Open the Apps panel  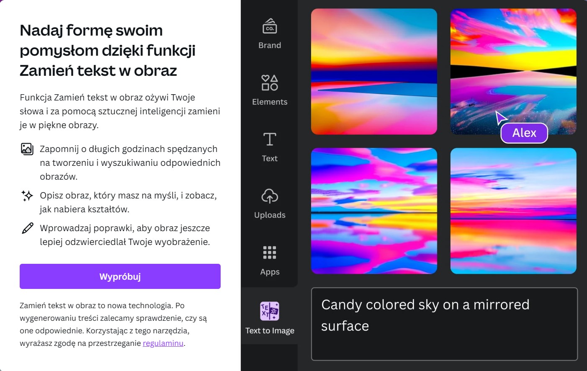(270, 259)
